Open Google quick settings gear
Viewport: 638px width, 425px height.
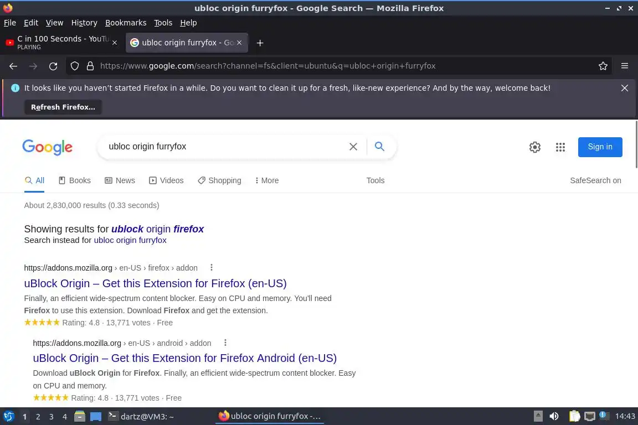534,147
